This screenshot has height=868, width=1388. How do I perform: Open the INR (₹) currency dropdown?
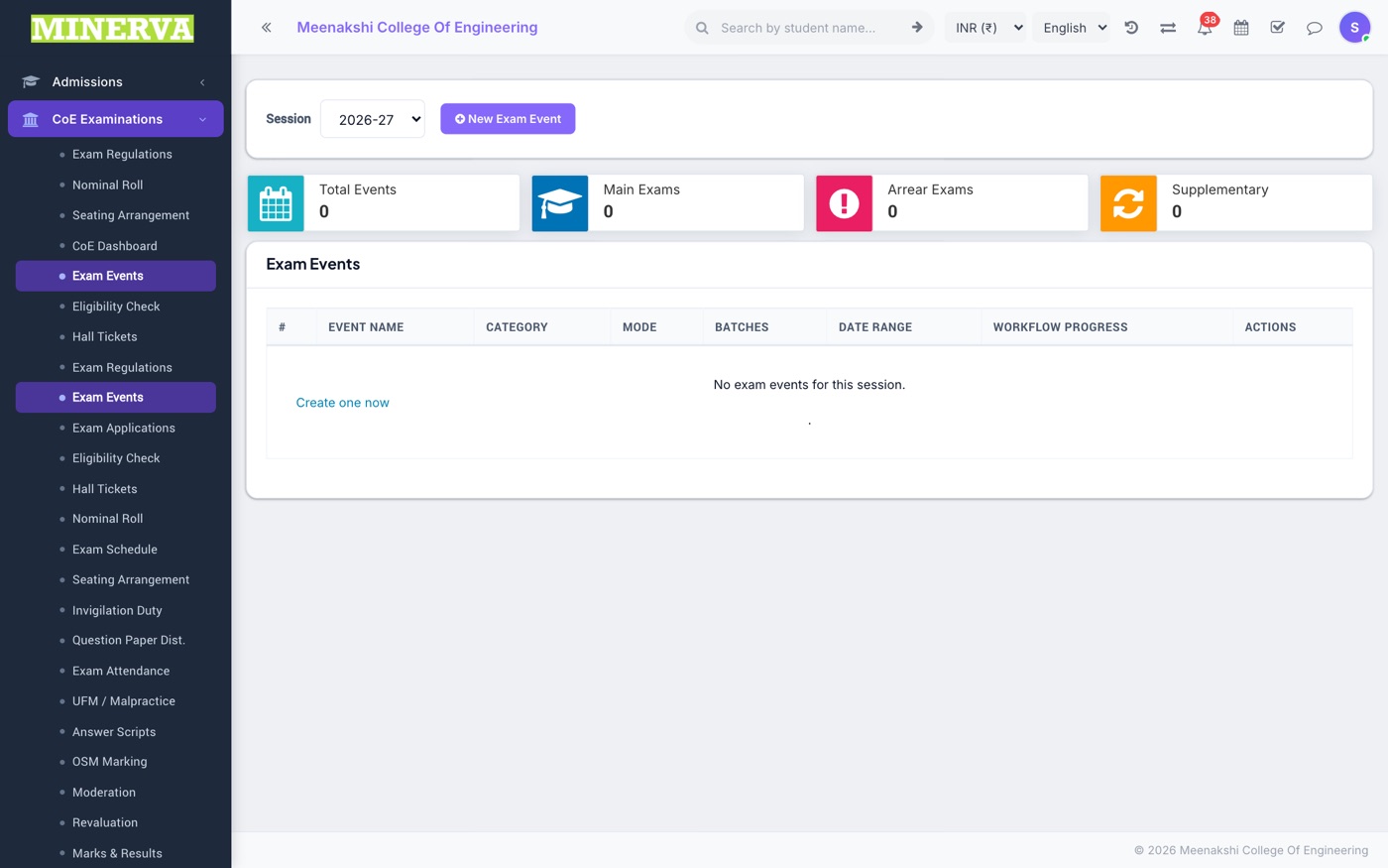[986, 28]
